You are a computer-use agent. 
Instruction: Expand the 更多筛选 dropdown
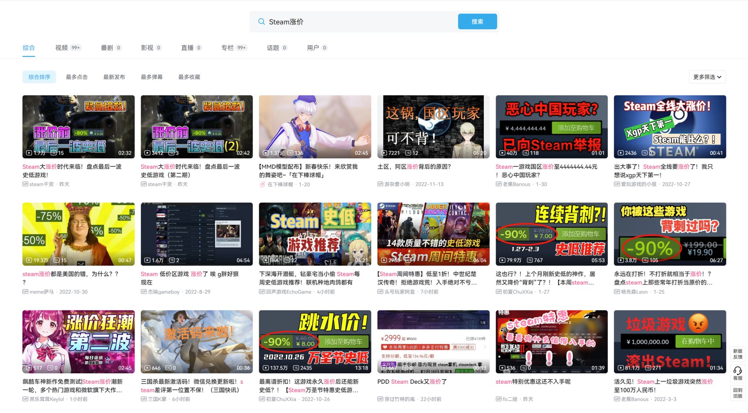pos(707,77)
